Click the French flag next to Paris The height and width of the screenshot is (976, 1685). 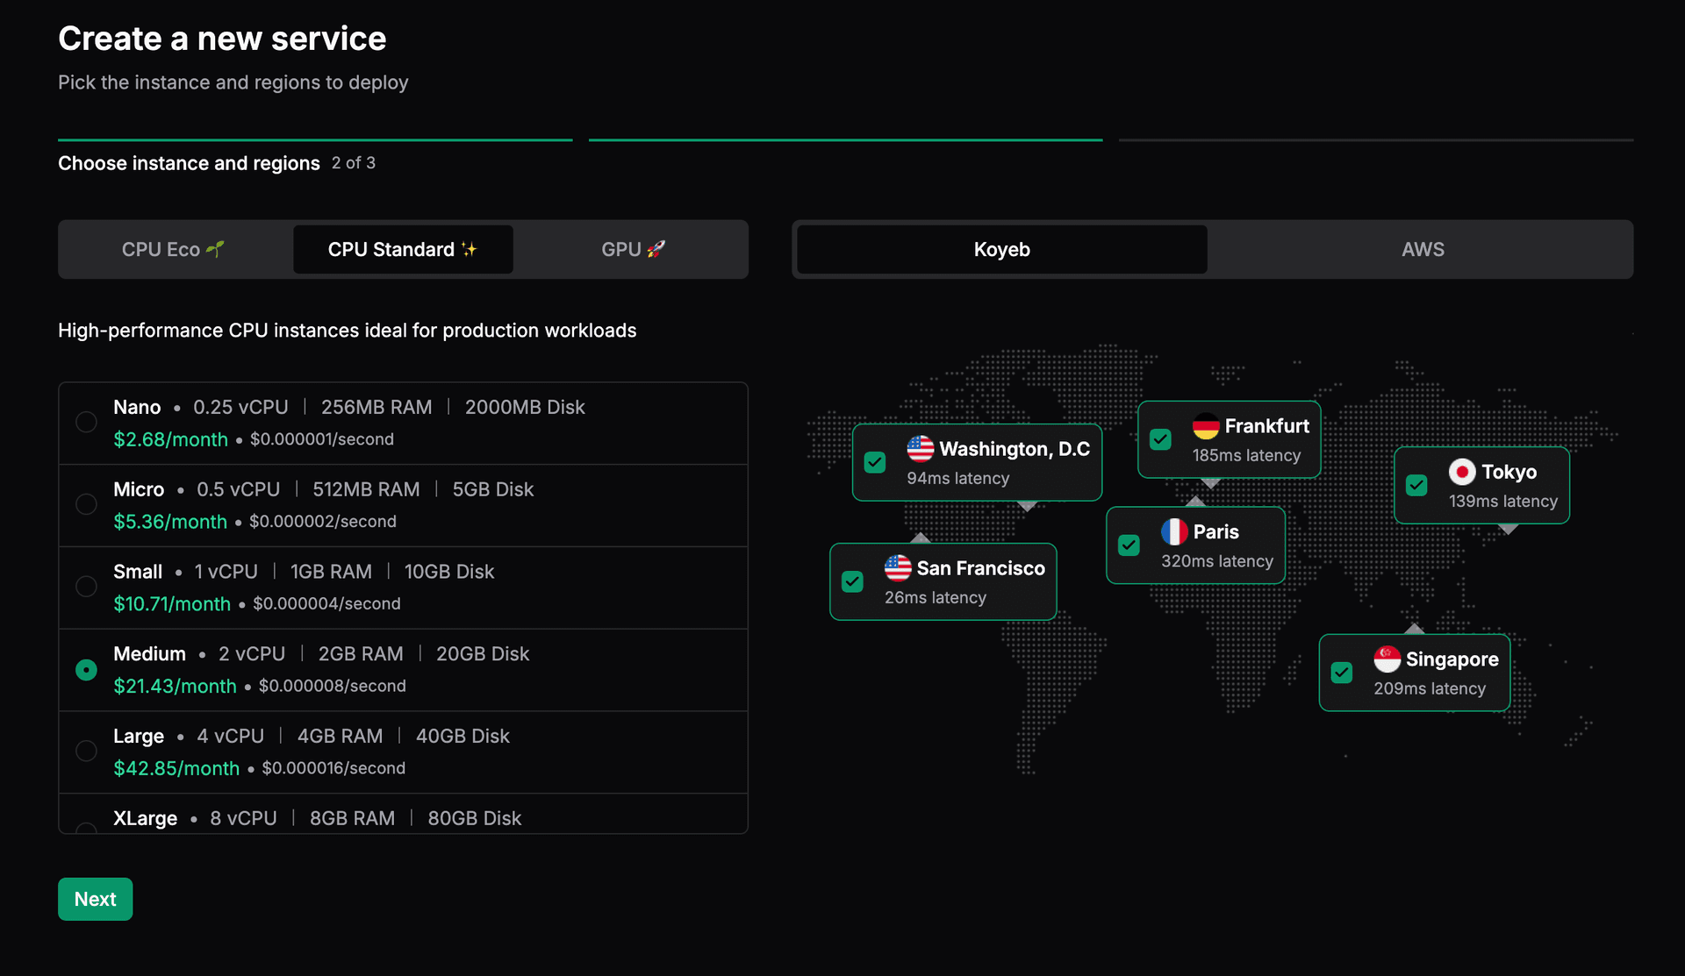point(1174,531)
